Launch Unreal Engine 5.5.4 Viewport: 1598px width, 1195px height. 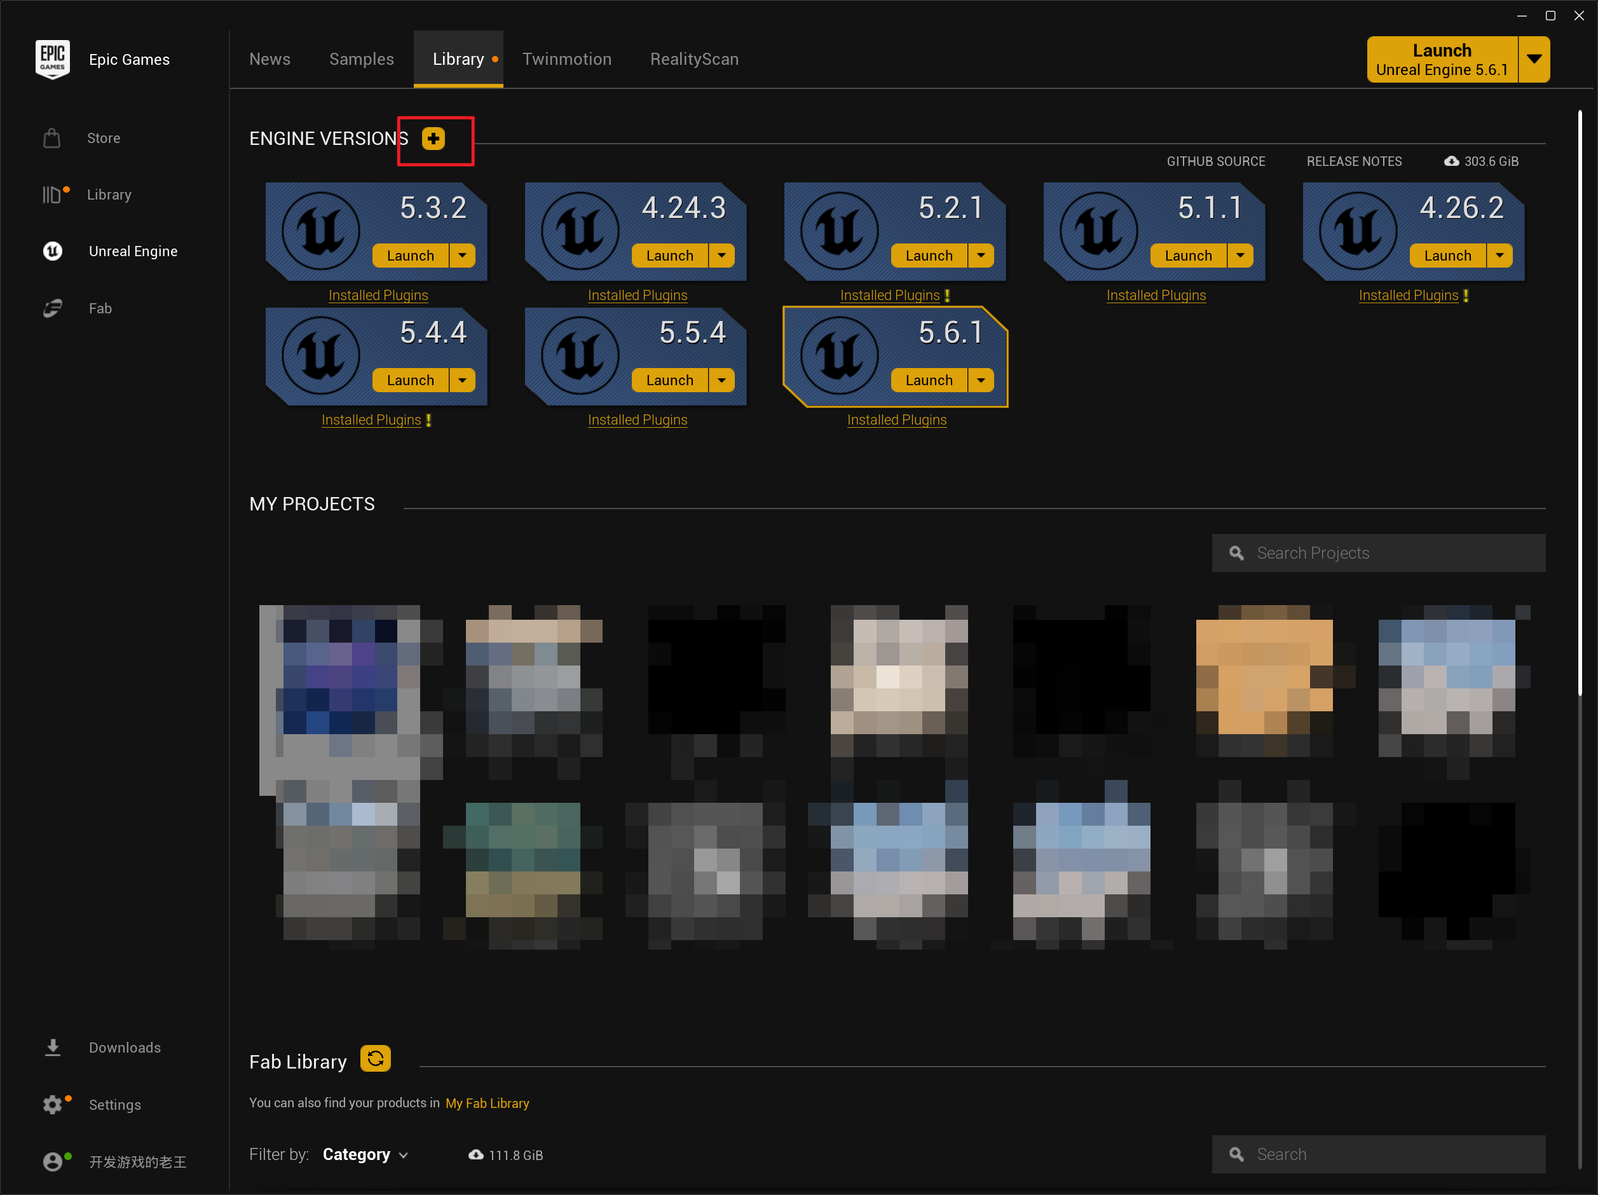tap(669, 381)
